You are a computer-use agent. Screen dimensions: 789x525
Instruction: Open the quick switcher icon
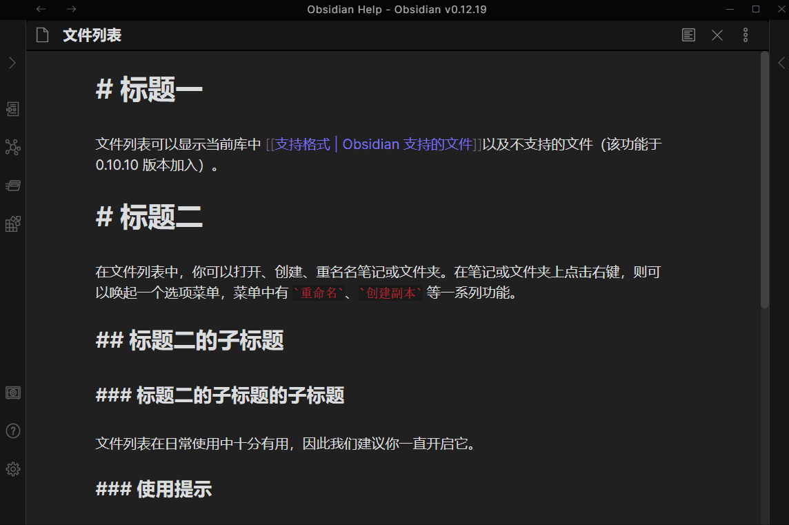[x=12, y=109]
